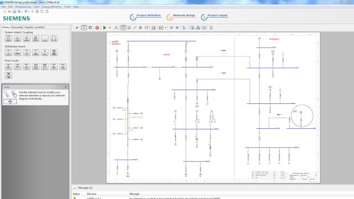Click the UPS element in green circle

click(x=301, y=112)
